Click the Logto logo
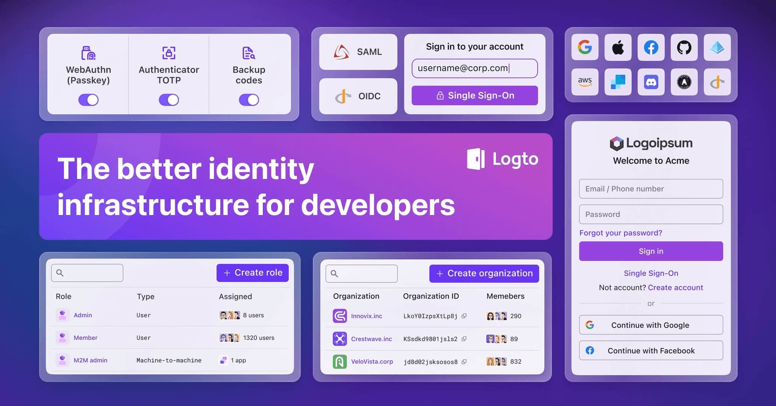 click(503, 159)
